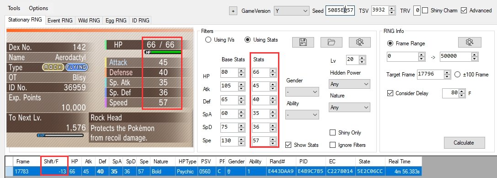Click the HP base stat field
The width and height of the screenshot is (497, 178).
click(230, 73)
